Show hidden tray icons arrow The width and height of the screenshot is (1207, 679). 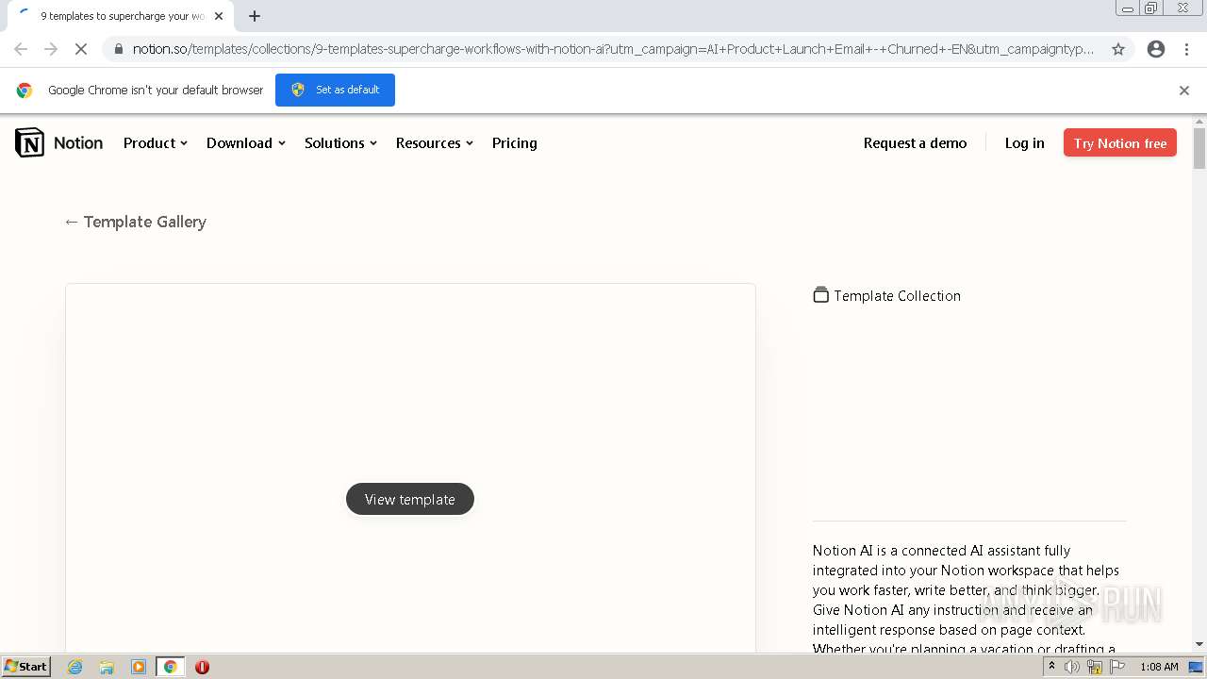pyautogui.click(x=1051, y=667)
